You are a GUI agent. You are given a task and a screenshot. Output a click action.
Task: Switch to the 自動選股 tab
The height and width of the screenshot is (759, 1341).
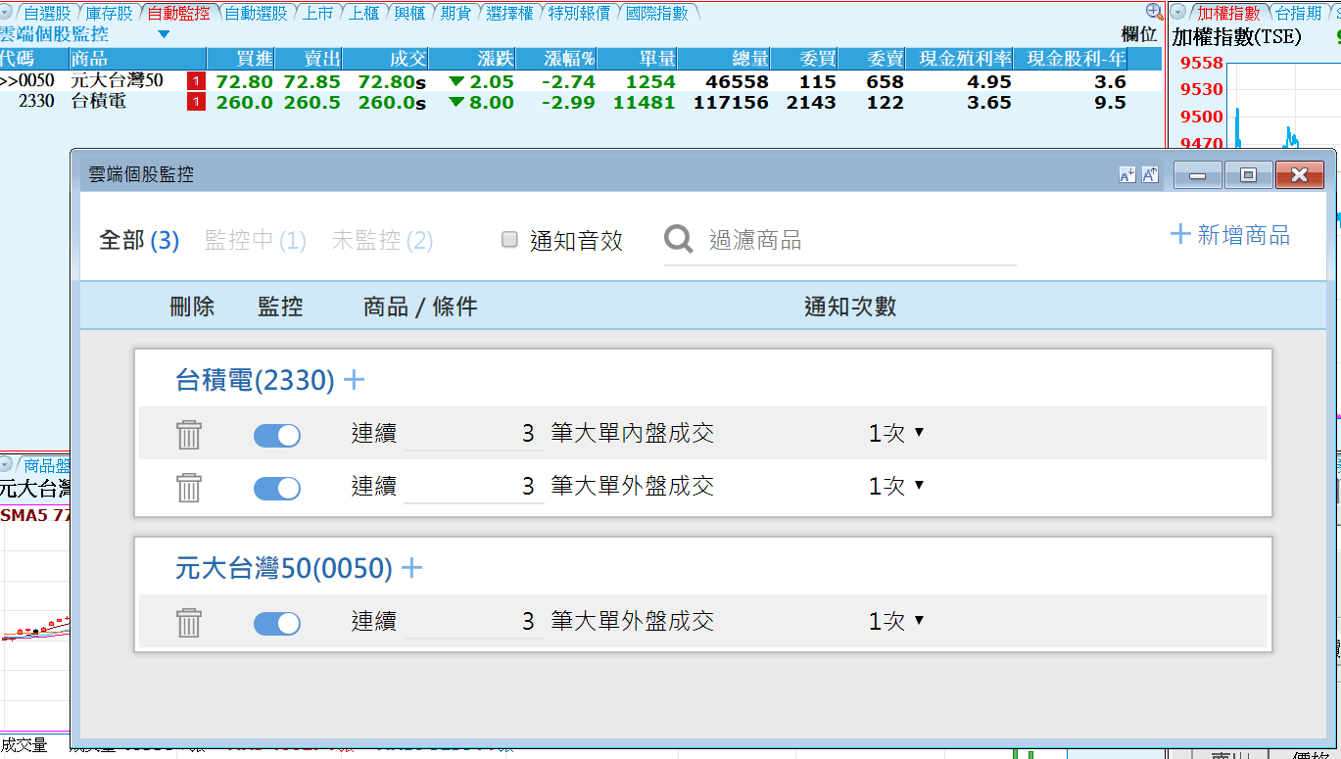(256, 13)
